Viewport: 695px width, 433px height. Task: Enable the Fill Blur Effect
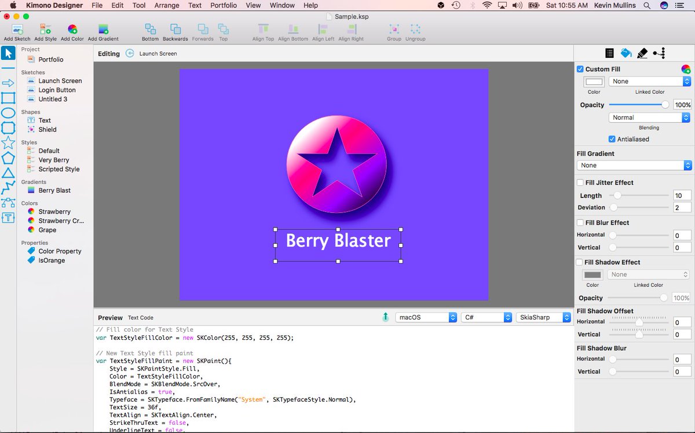pos(580,222)
